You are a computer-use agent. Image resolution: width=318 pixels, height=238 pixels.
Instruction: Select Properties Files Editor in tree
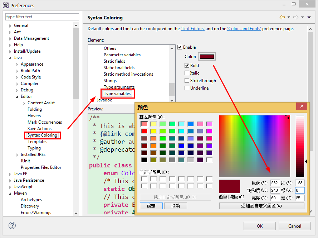coord(41,167)
